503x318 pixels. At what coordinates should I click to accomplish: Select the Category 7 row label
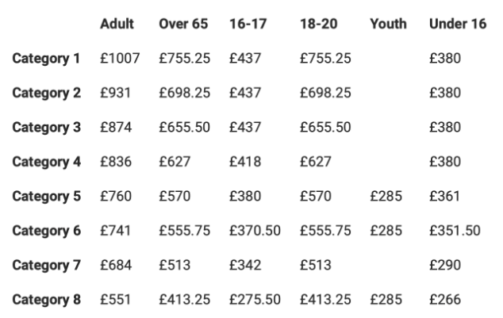(x=47, y=265)
